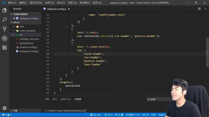Open the Extensions view icon
The height and width of the screenshot is (117, 209).
tap(4, 48)
